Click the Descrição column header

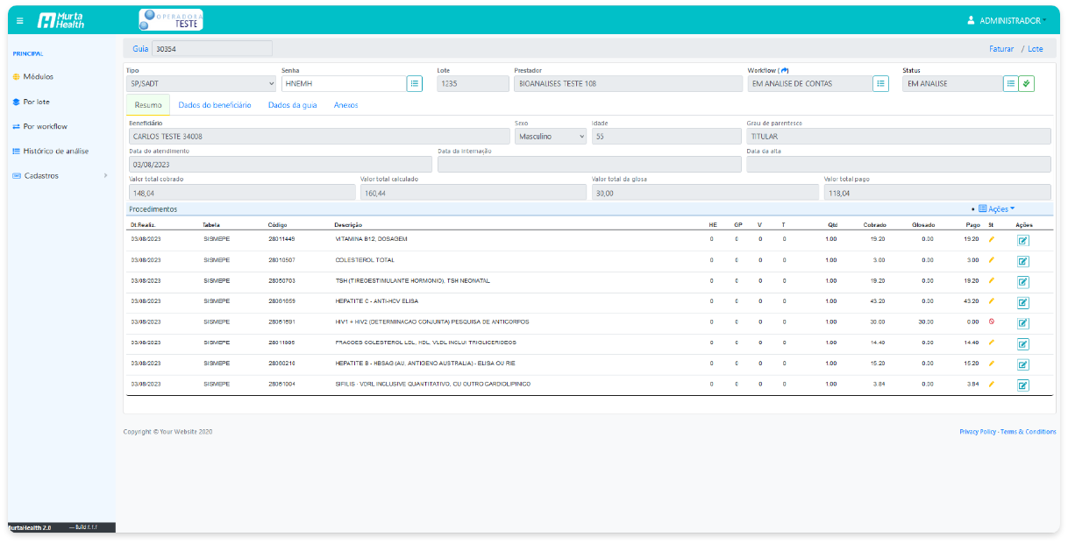pyautogui.click(x=348, y=225)
